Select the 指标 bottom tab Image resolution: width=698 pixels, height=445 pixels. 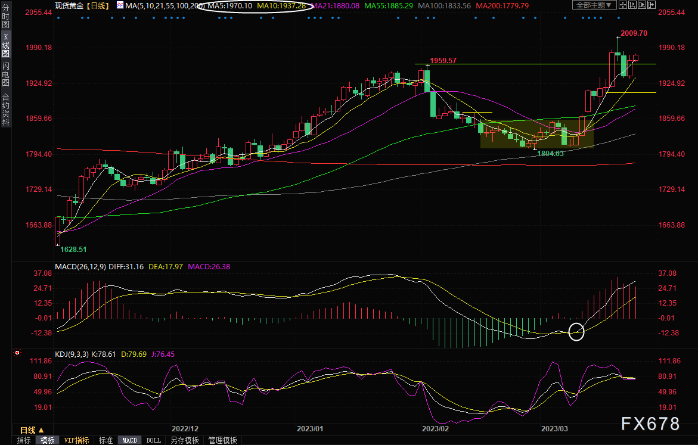[x=24, y=440]
